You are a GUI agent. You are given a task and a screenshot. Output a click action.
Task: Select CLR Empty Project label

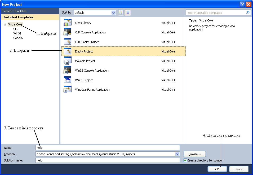[x=87, y=42]
